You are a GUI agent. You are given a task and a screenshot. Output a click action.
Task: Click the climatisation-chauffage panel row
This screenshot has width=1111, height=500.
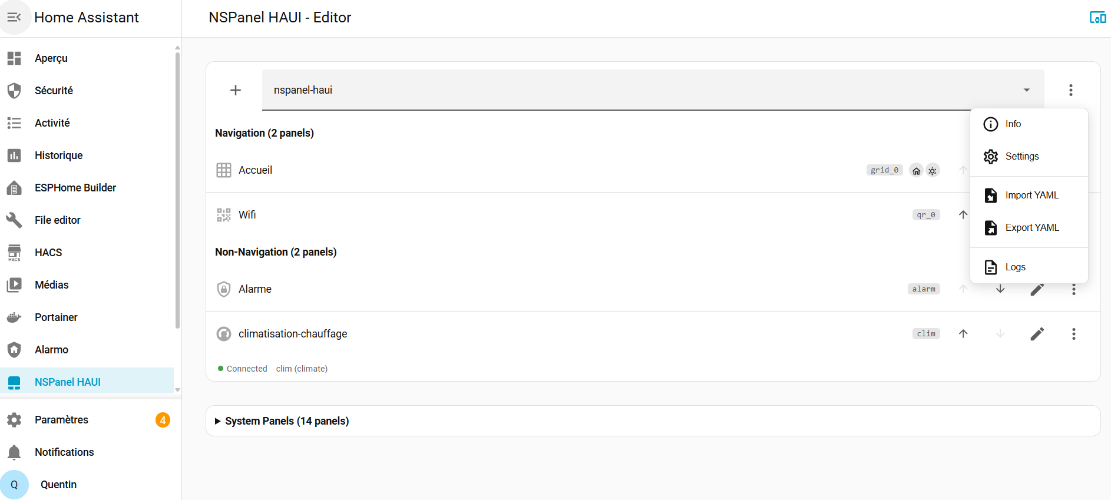click(653, 334)
